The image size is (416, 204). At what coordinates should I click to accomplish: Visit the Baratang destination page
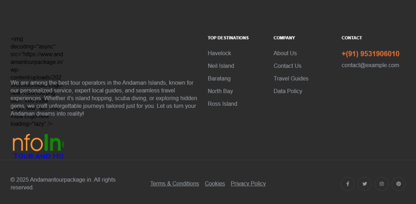tap(219, 78)
